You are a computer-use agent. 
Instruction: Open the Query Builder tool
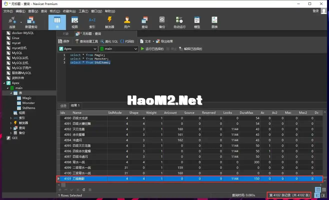click(x=86, y=41)
